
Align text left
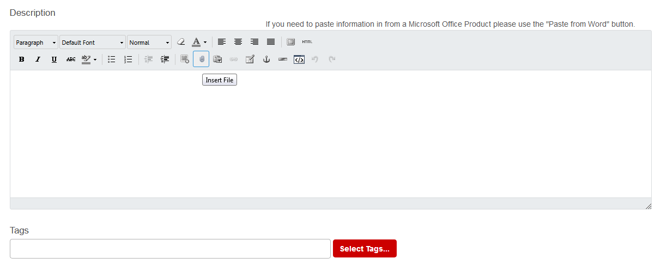[222, 42]
